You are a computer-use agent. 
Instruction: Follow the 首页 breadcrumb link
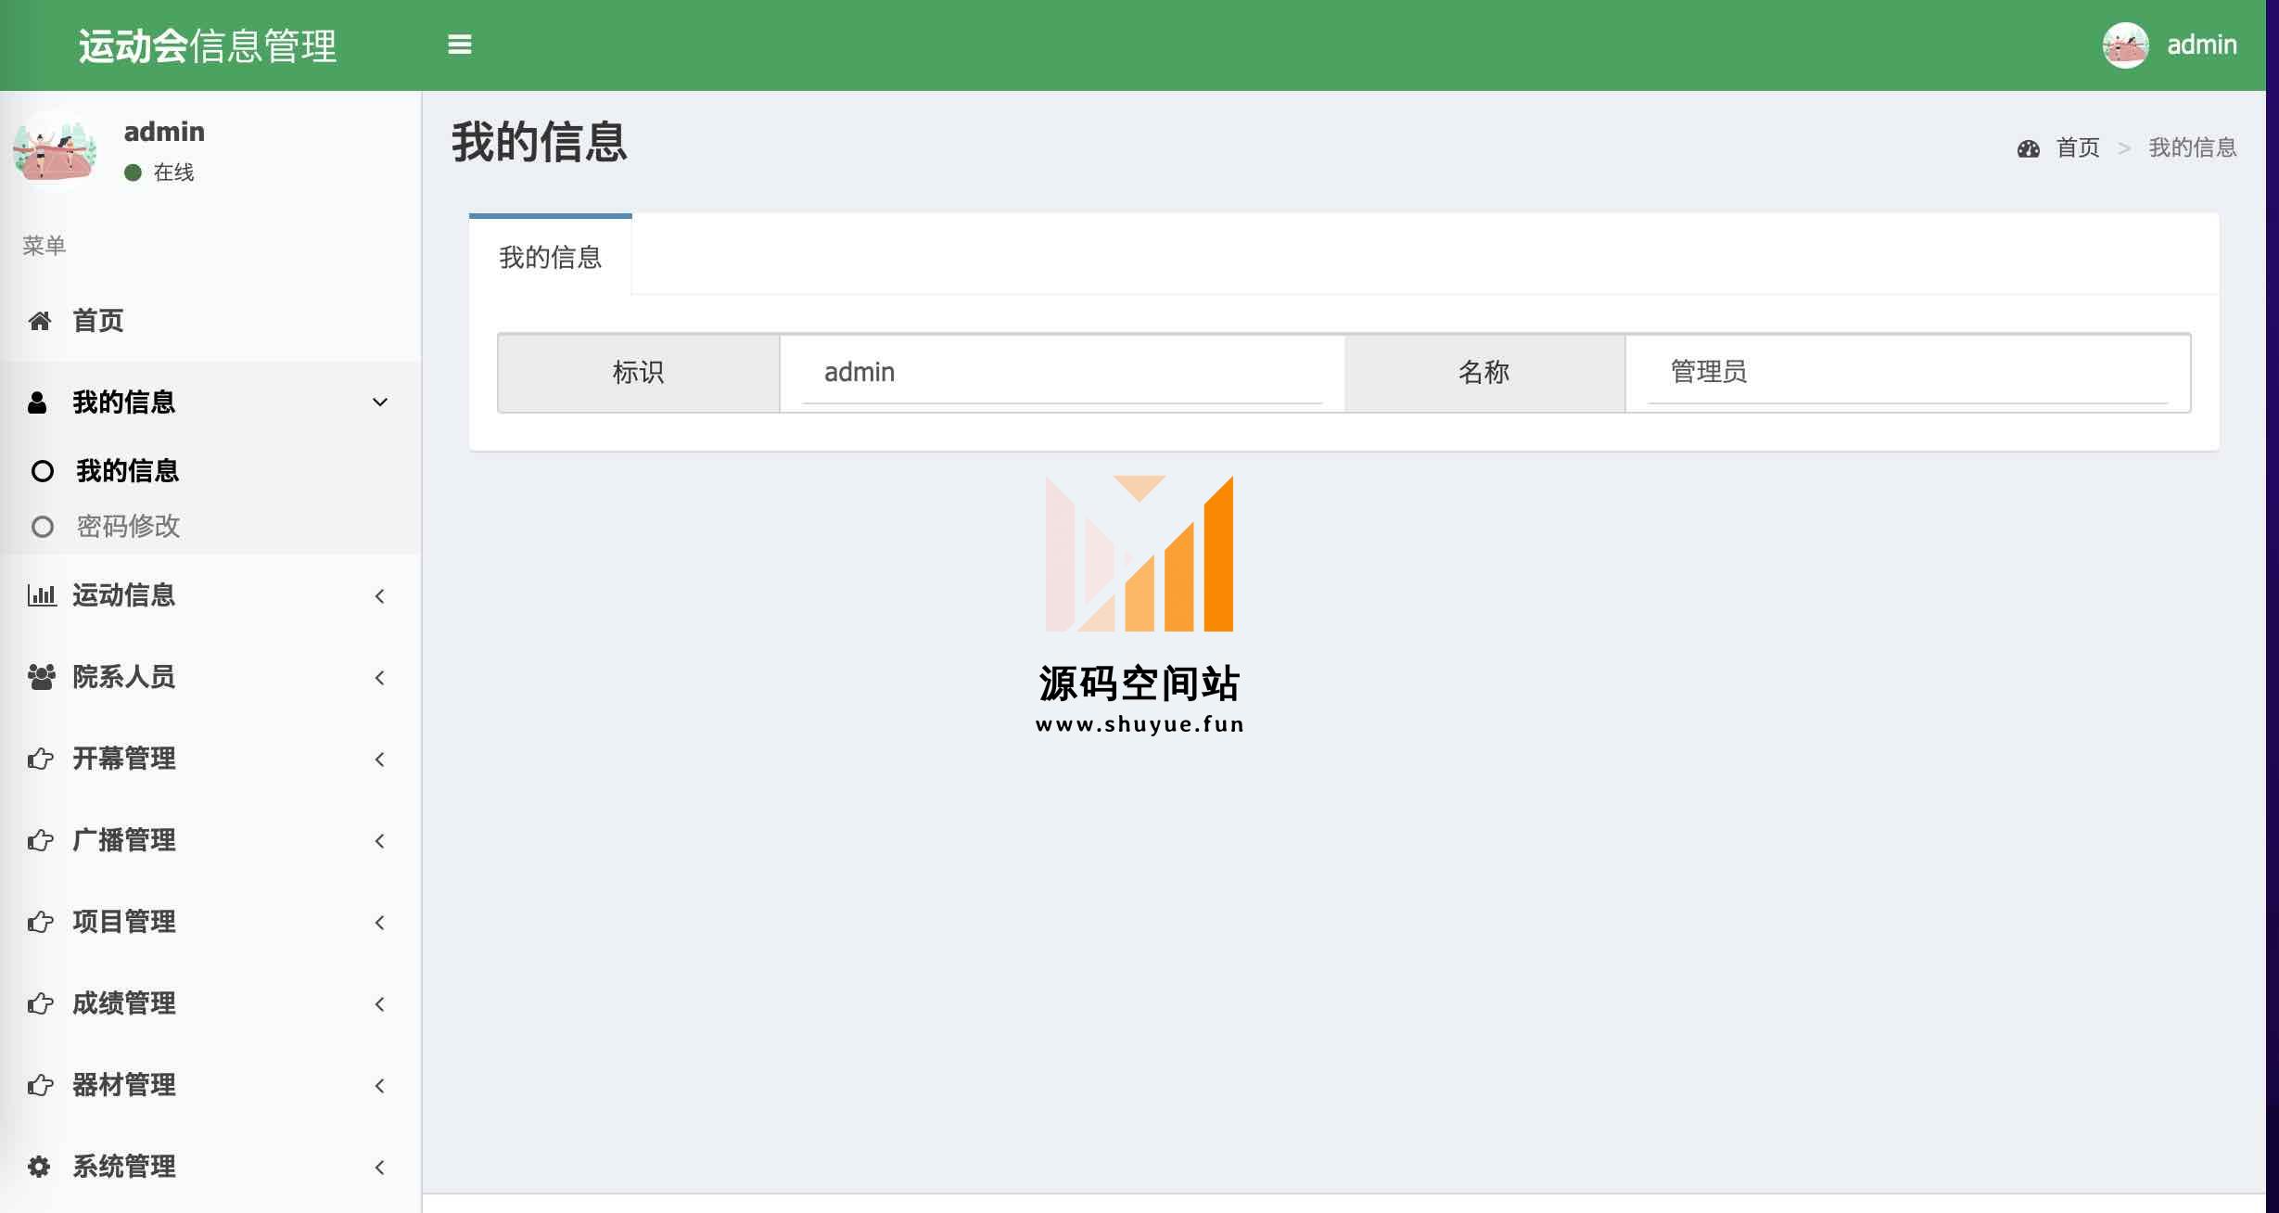[2078, 148]
